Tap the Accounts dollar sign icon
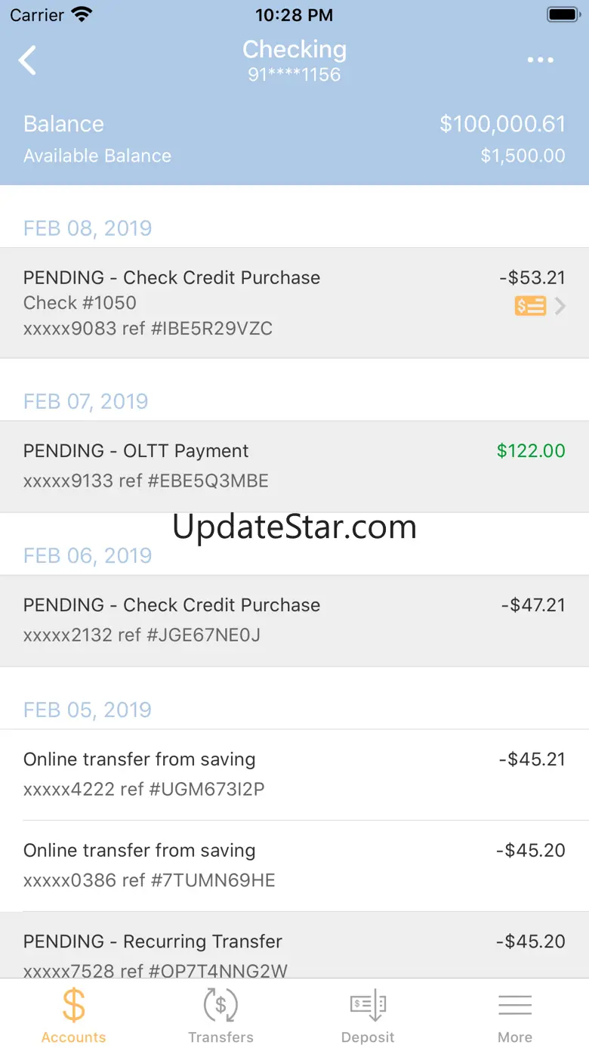 [x=73, y=1006]
